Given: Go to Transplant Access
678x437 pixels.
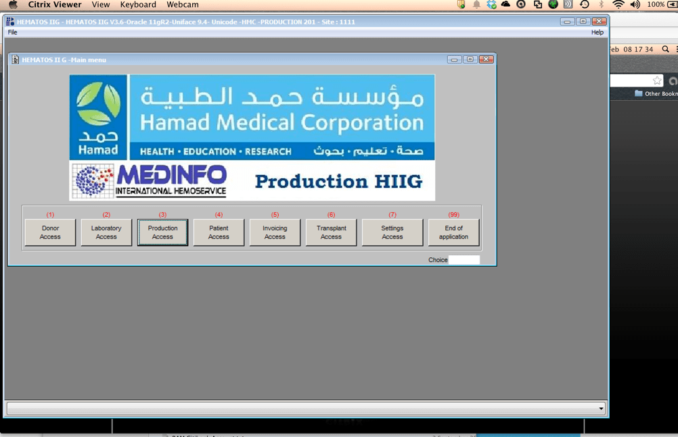Looking at the screenshot, I should pyautogui.click(x=331, y=232).
